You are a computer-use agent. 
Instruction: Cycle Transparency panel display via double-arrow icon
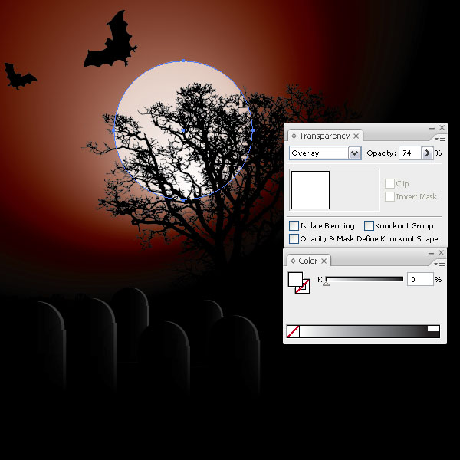(x=294, y=136)
